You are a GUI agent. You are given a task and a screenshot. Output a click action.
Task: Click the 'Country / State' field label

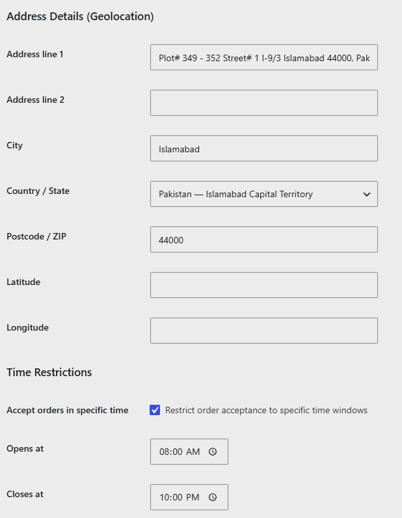point(38,191)
